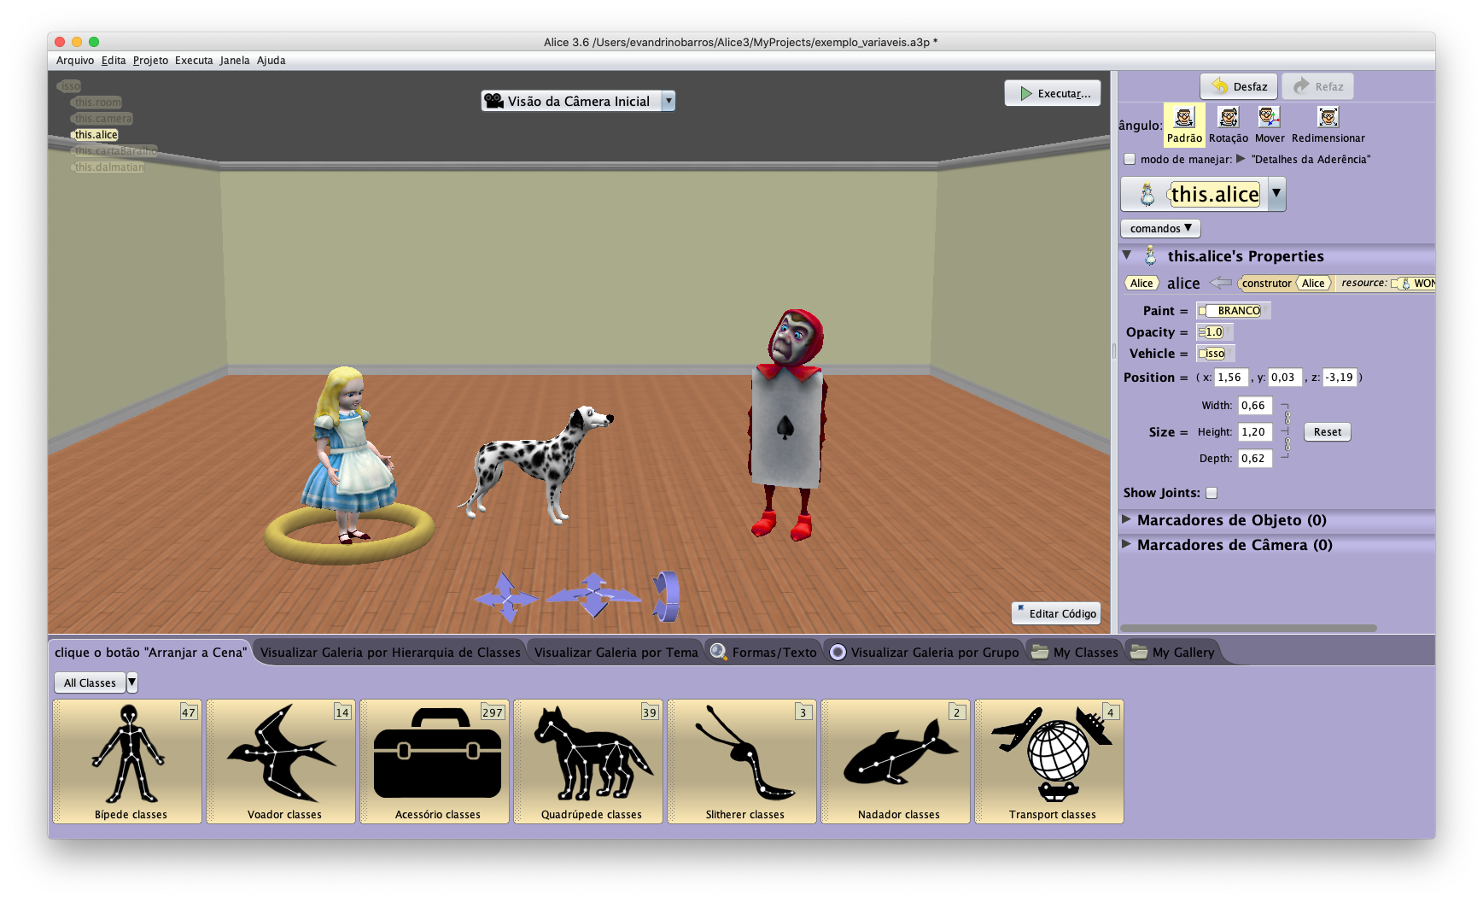Select this.camera in scene tree
This screenshot has height=902, width=1483.
click(102, 119)
